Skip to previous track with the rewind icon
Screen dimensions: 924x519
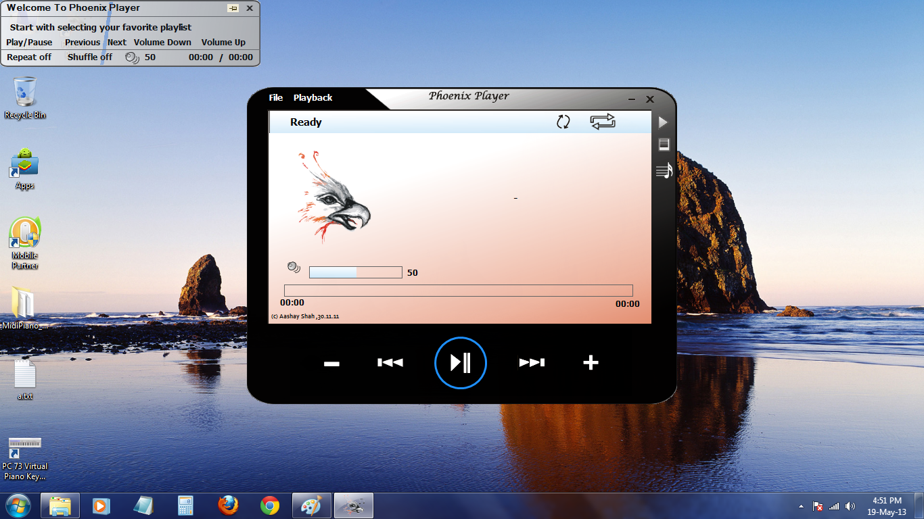tap(390, 363)
